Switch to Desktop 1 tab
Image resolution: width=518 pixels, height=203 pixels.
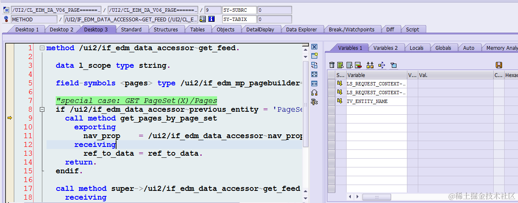pos(27,29)
